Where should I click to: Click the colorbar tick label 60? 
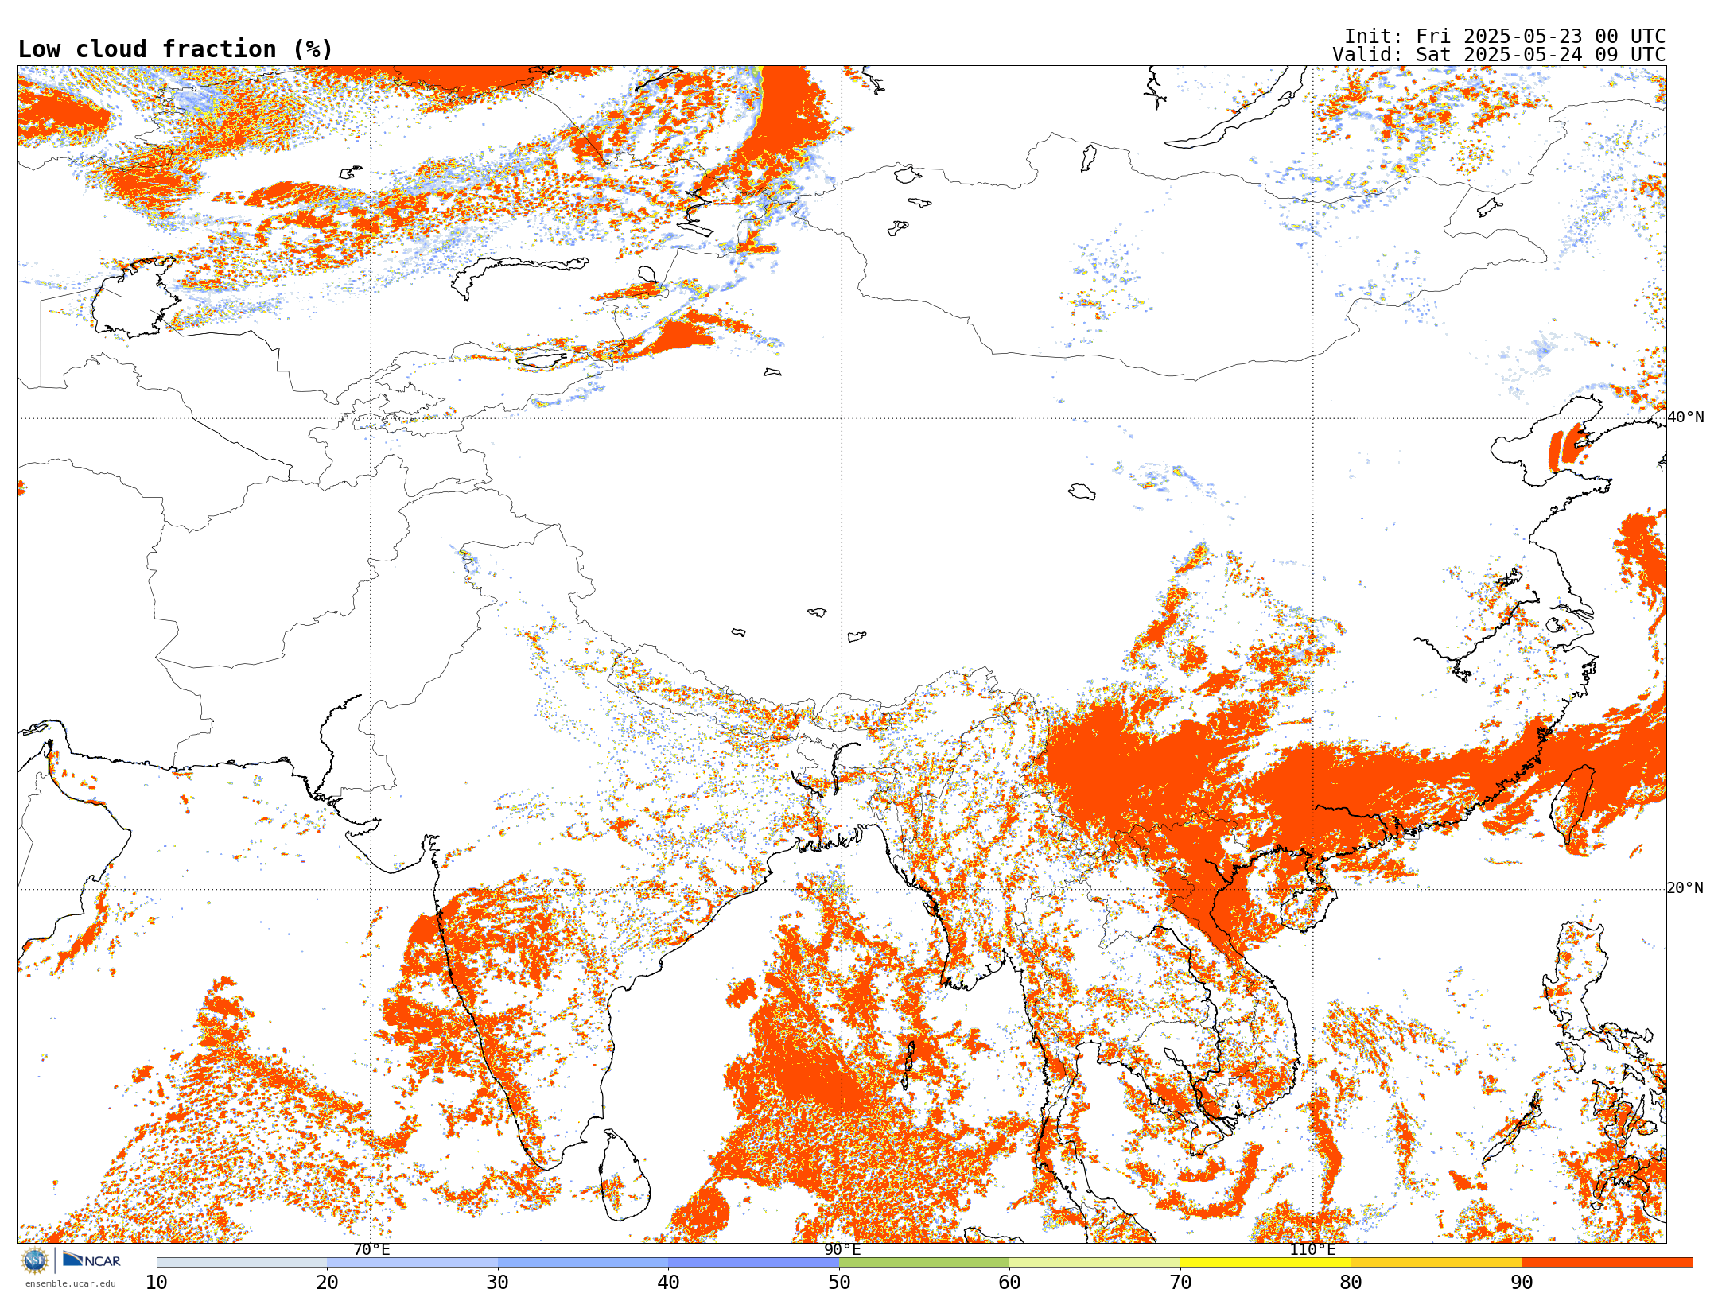point(1009,1283)
